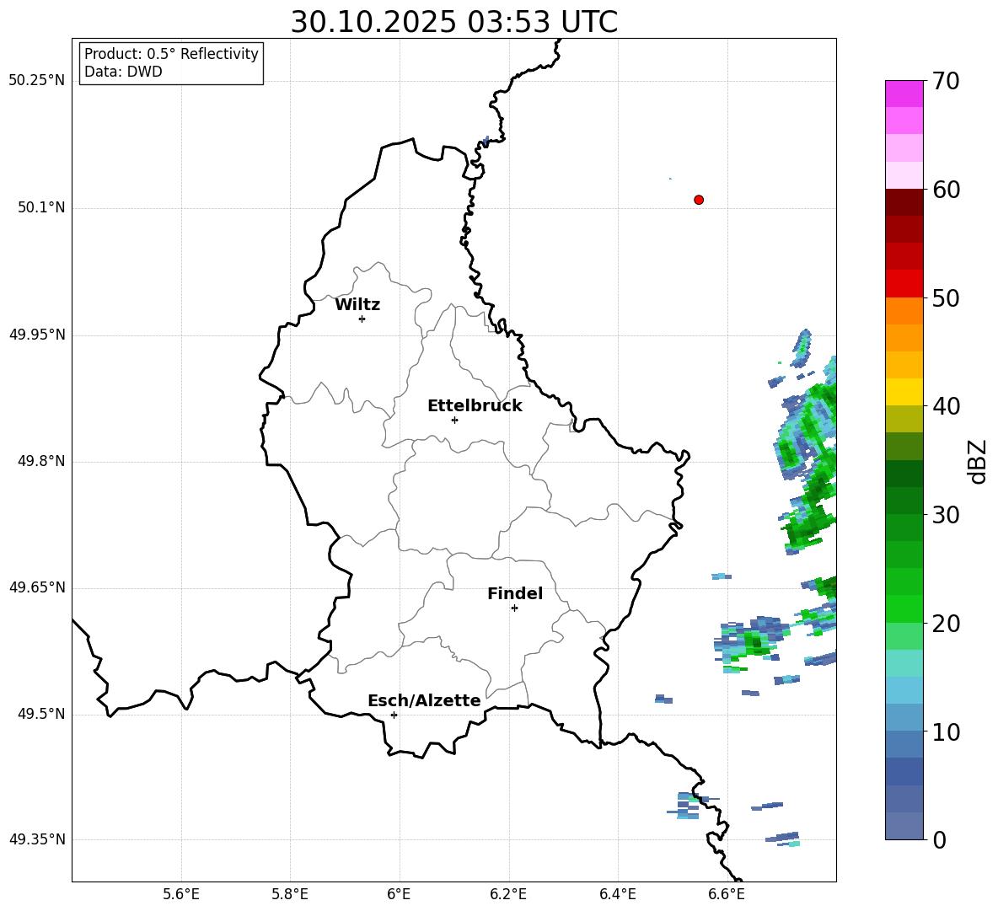Click the Esch/Alzette station cross marker
This screenshot has height=911, width=998.
click(x=394, y=715)
